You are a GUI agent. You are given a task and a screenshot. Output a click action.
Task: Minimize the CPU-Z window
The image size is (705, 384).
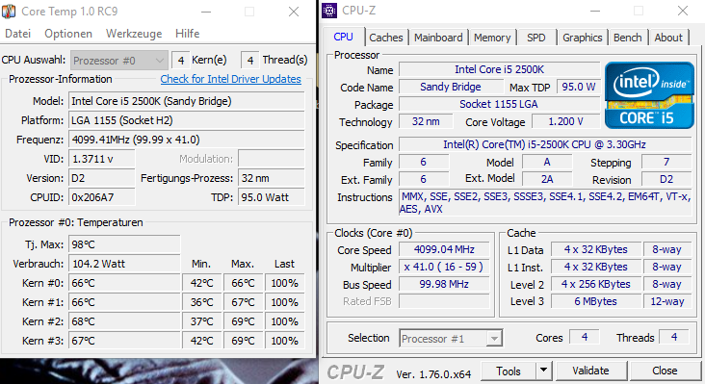[595, 11]
